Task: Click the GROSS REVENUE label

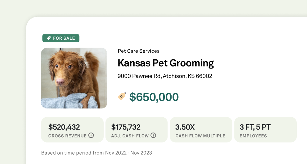Action: click(x=68, y=136)
